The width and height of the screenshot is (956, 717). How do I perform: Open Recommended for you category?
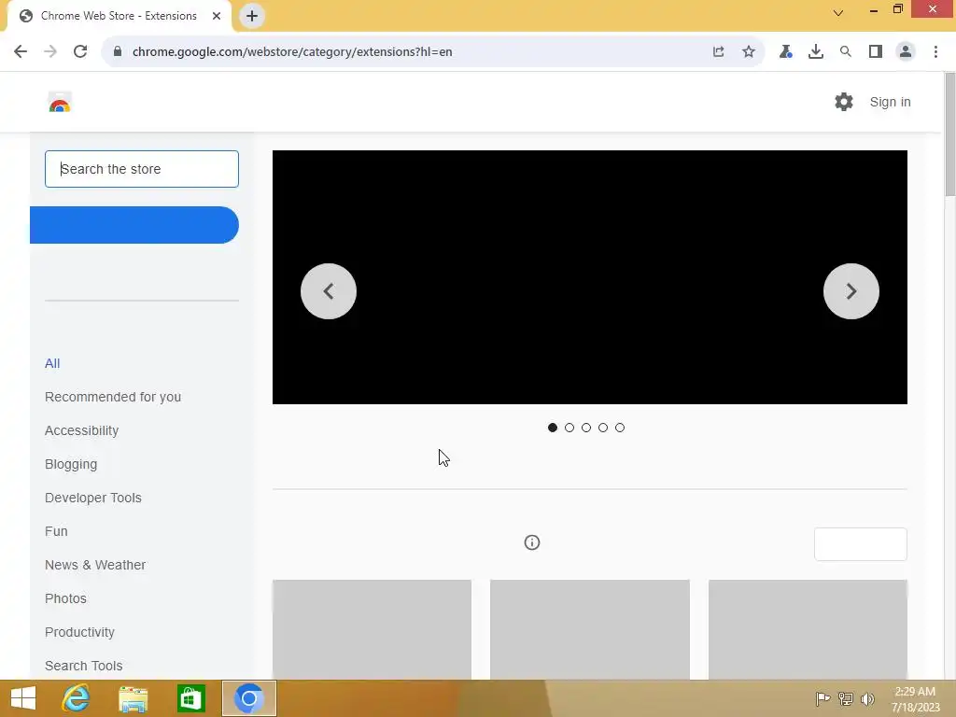(x=113, y=397)
